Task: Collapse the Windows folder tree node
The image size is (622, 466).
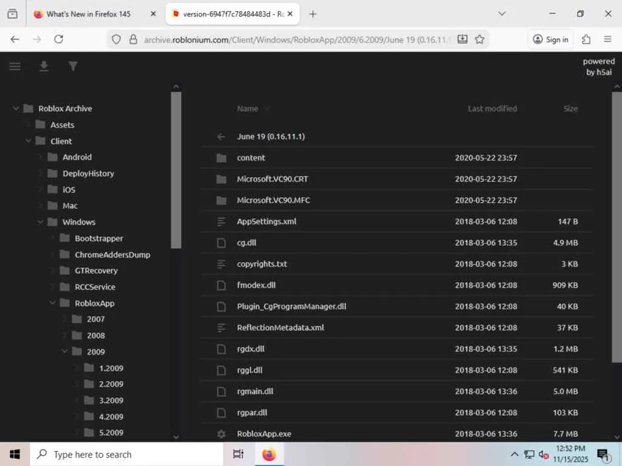Action: [x=40, y=222]
